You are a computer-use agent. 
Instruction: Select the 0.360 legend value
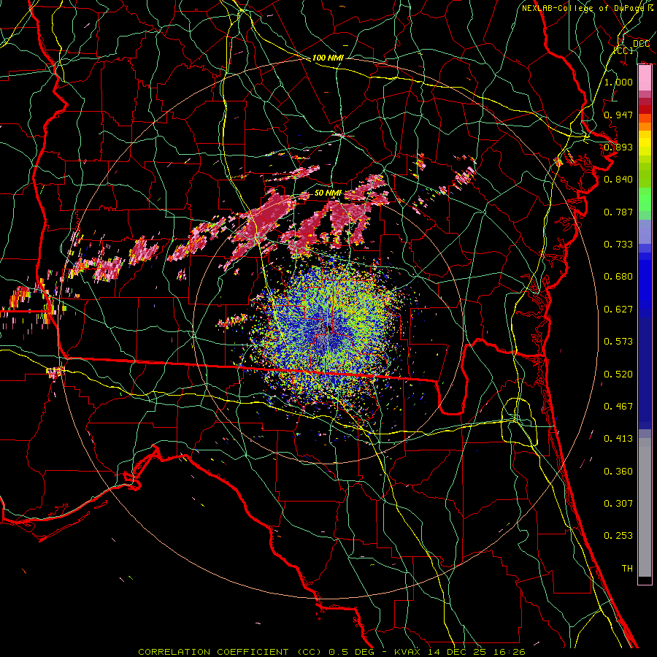coord(618,471)
